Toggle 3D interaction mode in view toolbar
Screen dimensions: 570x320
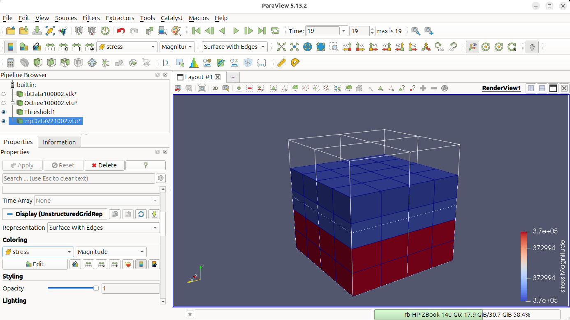click(x=215, y=88)
